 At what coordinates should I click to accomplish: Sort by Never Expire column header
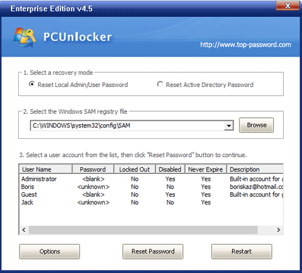pyautogui.click(x=206, y=169)
